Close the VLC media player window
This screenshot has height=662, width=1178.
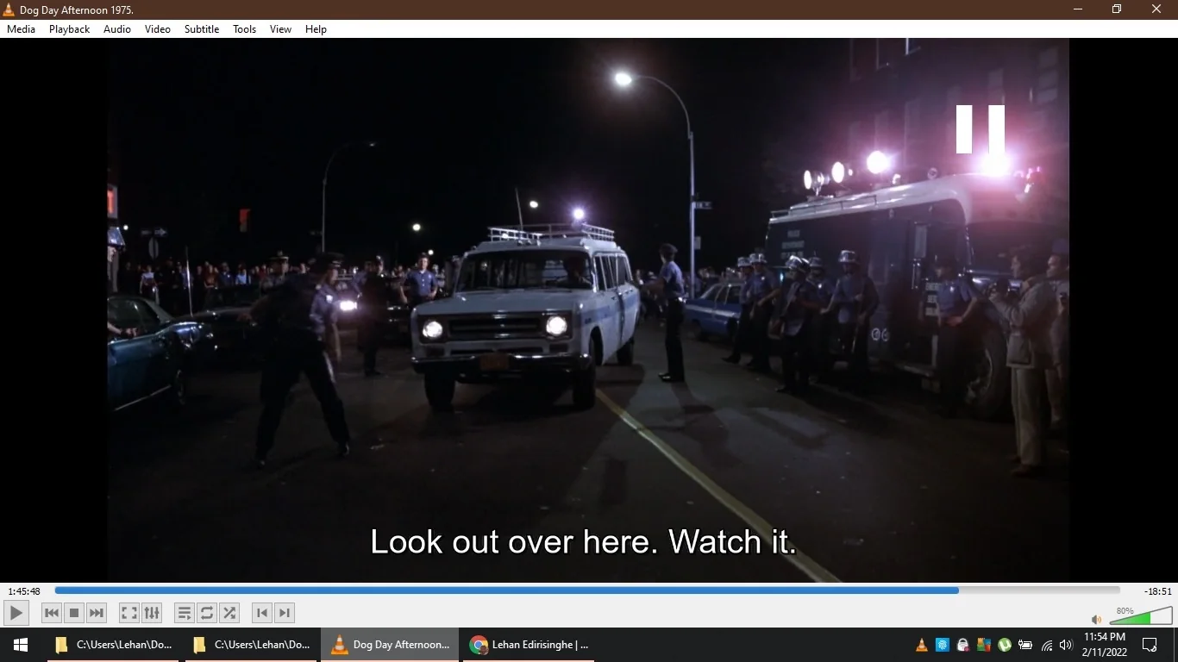1156,9
